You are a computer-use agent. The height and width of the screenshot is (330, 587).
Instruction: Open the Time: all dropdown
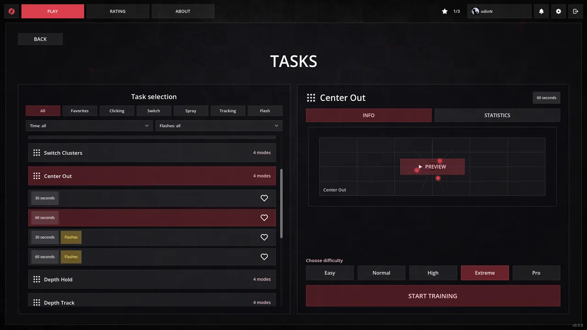tap(89, 126)
